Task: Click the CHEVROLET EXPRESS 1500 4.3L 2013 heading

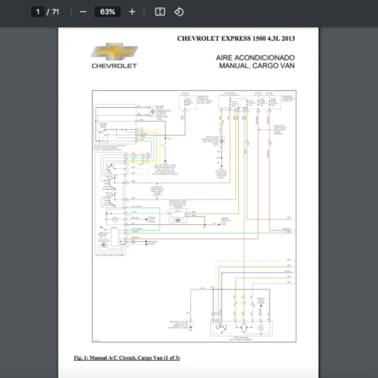Action: [236, 38]
